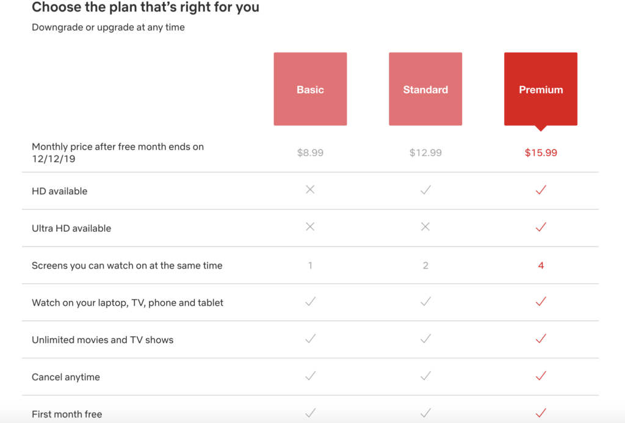Click Premium's red checkmark for Ultra HD
The width and height of the screenshot is (625, 423).
[x=541, y=227]
